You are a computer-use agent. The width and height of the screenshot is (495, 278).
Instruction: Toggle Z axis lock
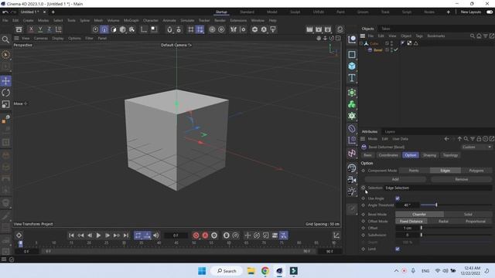pos(49,29)
